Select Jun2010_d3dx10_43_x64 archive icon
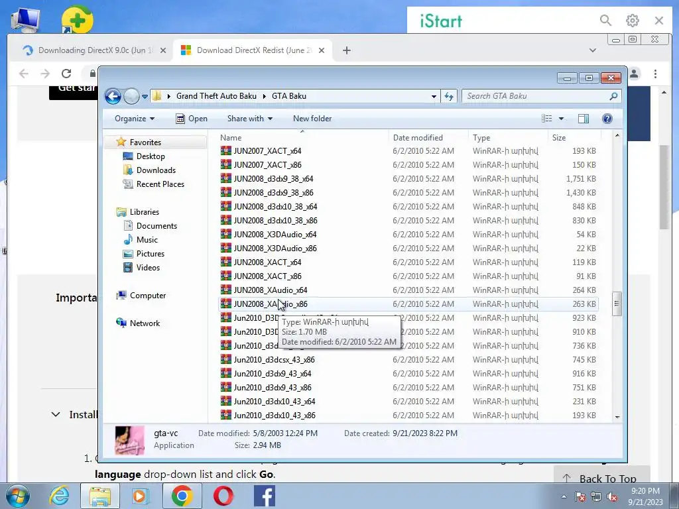The image size is (679, 509). pos(226,401)
